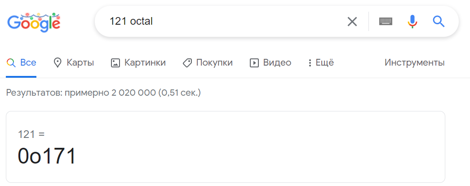Click the price tag icon beside Покупки

pyautogui.click(x=187, y=63)
